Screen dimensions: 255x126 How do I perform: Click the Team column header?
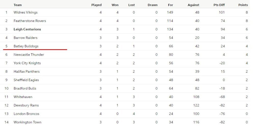coord(18,5)
